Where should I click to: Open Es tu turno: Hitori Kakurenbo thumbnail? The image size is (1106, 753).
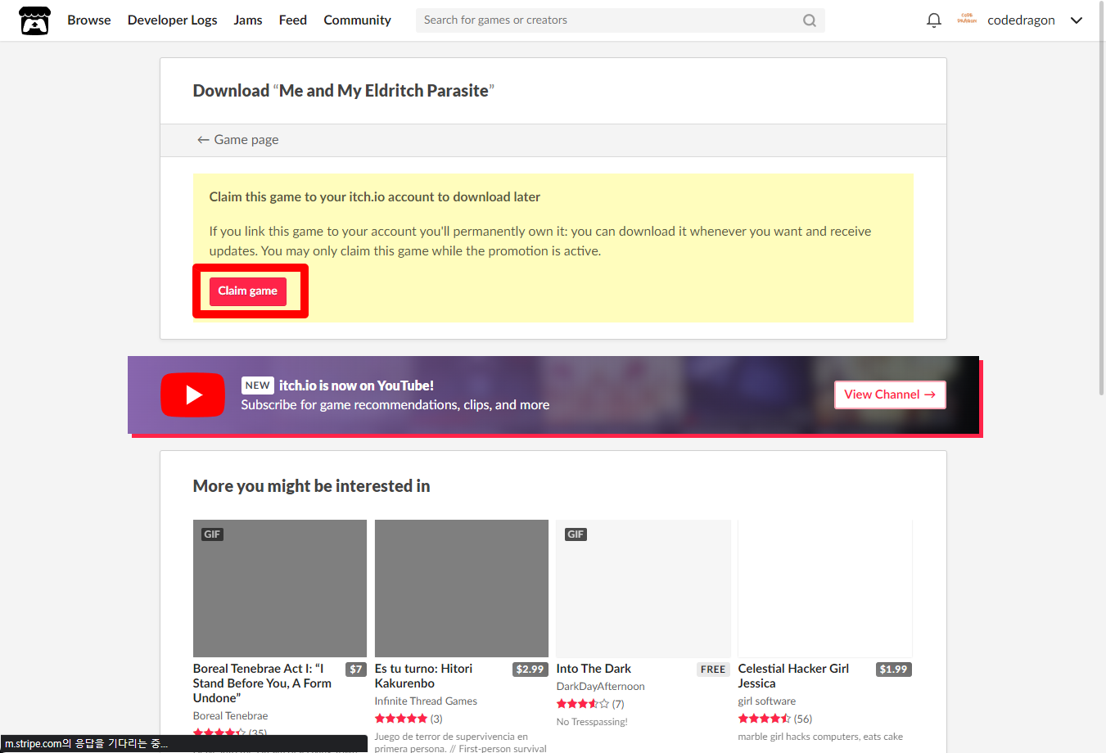tap(462, 588)
